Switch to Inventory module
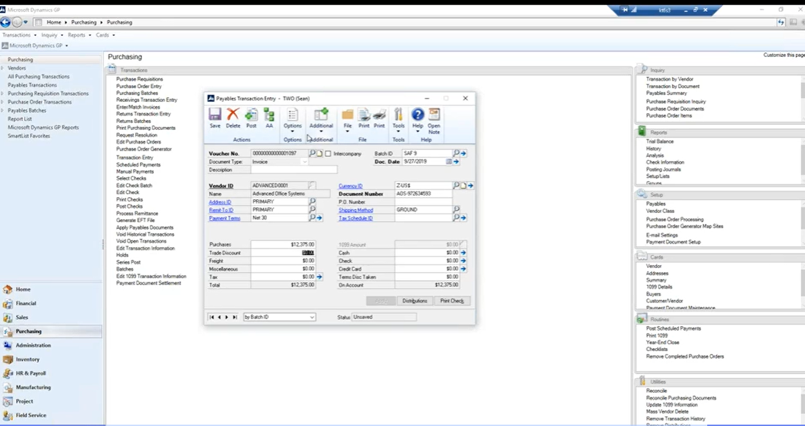This screenshot has width=805, height=426. coord(27,359)
